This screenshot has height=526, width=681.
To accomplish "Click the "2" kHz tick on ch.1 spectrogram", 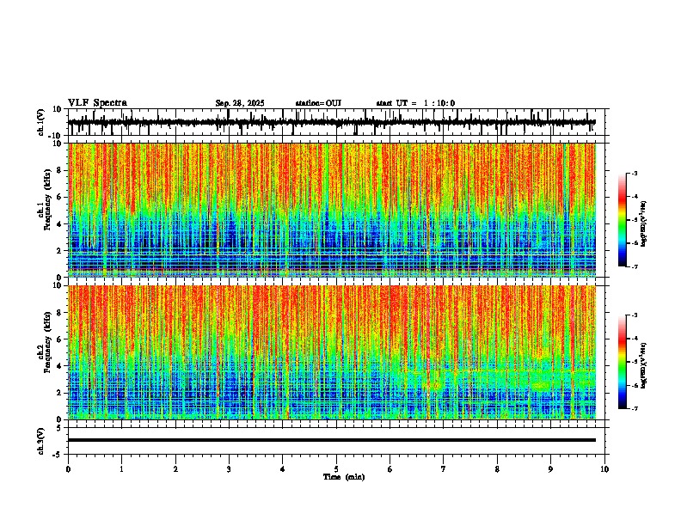I will click(x=60, y=250).
